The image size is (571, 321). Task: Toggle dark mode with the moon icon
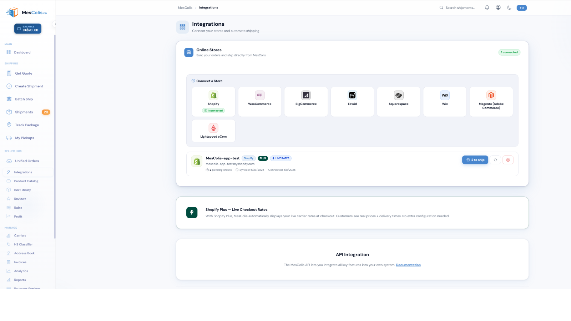[509, 7]
